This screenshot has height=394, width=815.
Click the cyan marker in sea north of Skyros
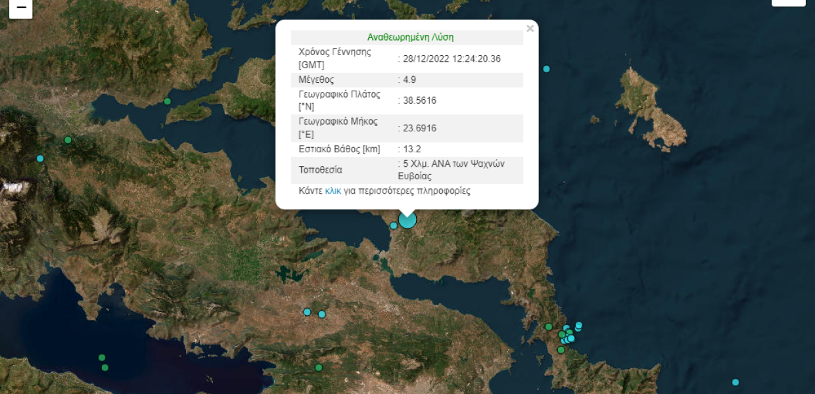[546, 69]
